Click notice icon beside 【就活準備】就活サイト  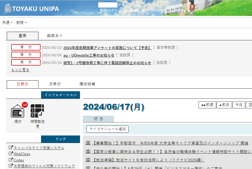click(88, 160)
